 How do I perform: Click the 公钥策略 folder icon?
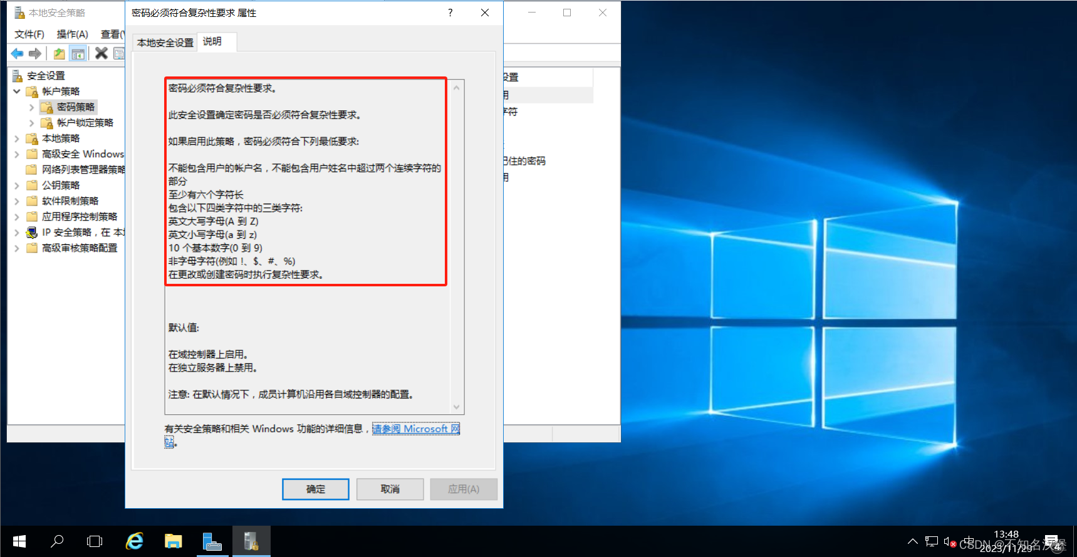click(x=32, y=185)
